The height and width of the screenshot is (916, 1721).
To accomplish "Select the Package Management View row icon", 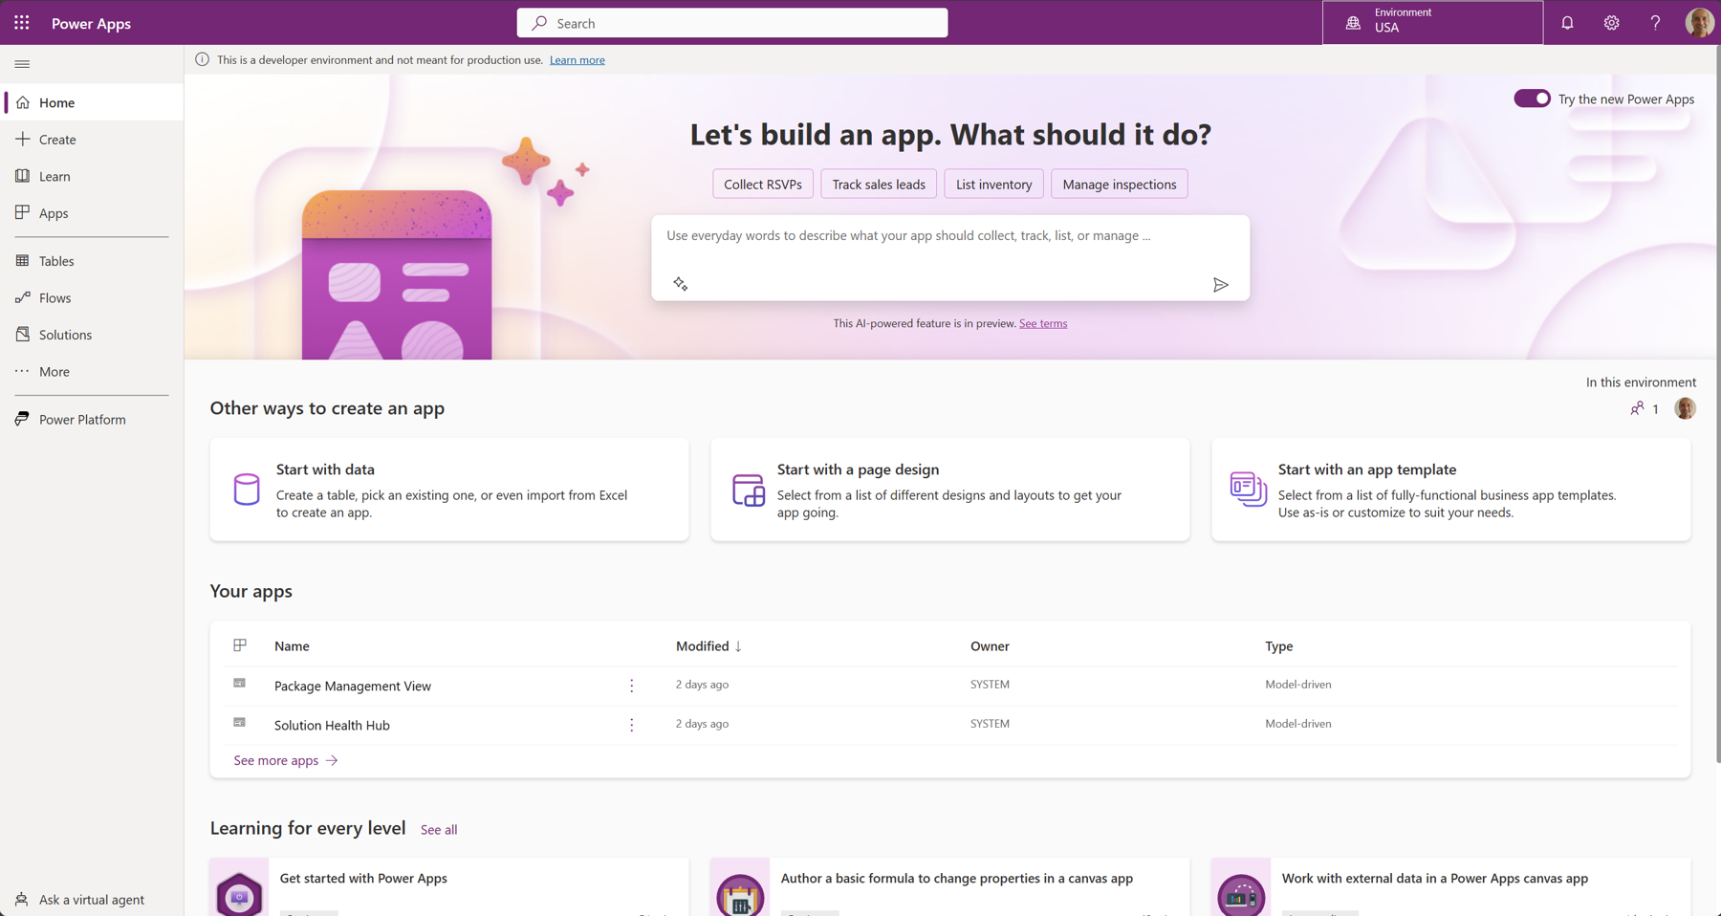I will point(240,685).
